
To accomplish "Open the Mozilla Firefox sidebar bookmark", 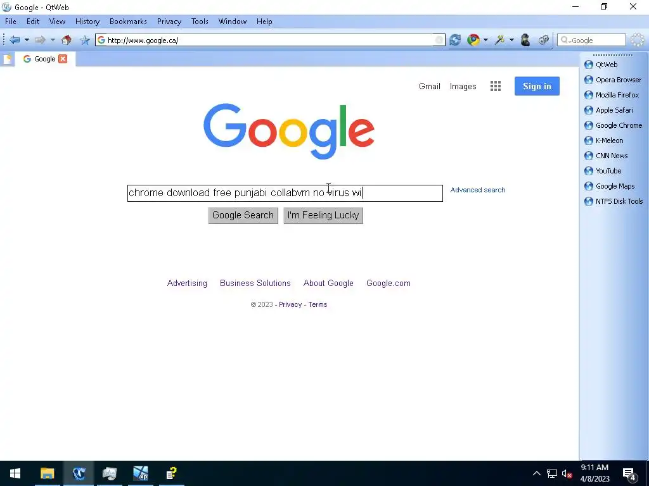I will [x=612, y=95].
